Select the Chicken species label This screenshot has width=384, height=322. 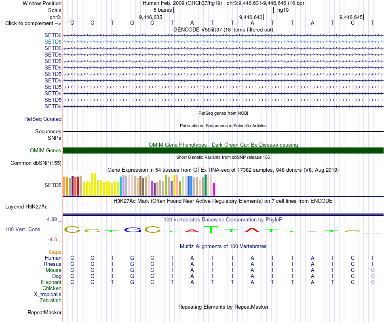[52, 288]
